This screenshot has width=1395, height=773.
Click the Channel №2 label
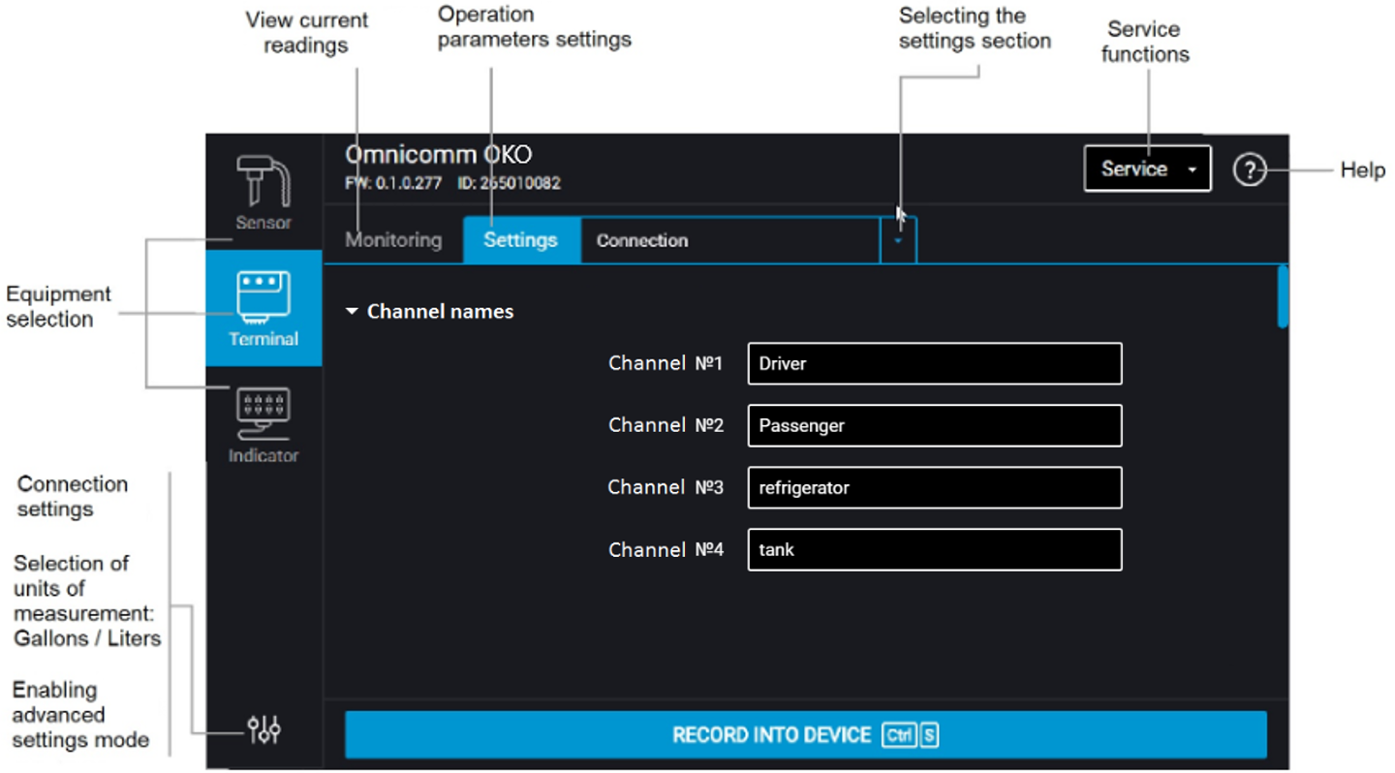(x=666, y=425)
